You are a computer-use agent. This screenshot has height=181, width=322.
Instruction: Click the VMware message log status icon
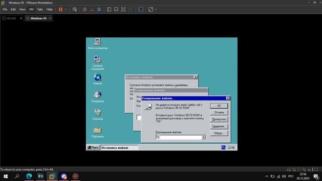coord(316,169)
